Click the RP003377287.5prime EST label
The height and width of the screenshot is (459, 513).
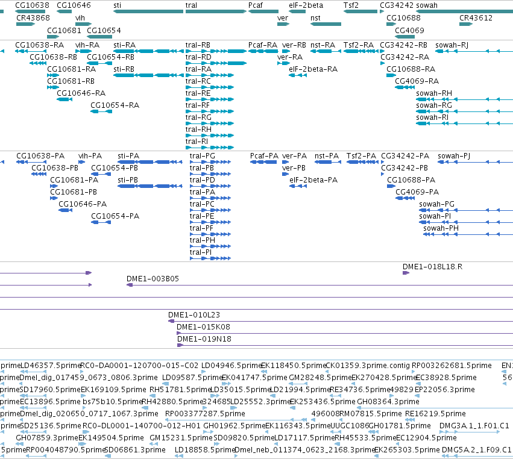tap(205, 414)
